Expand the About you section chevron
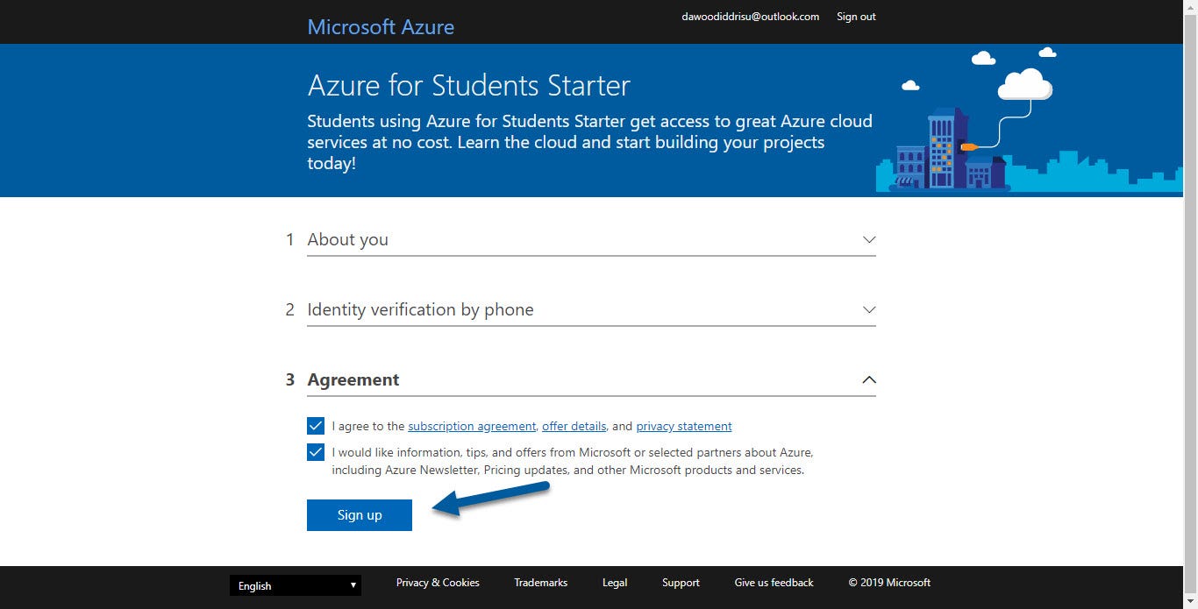The image size is (1198, 609). (x=869, y=239)
